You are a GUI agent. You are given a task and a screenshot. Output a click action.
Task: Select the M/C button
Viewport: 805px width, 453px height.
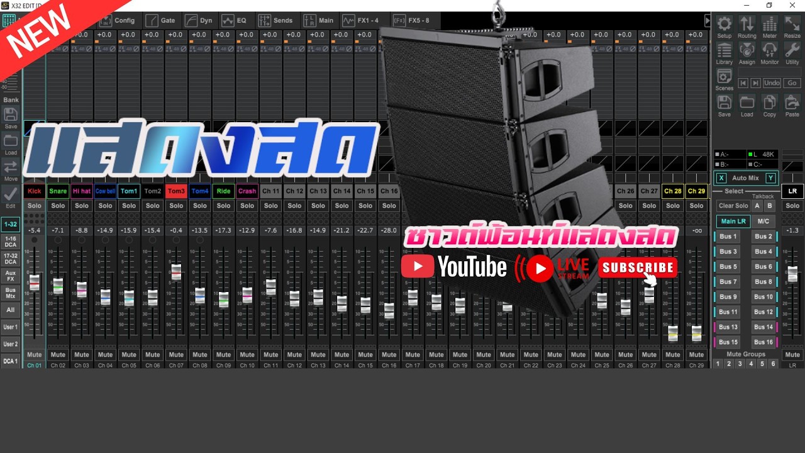pyautogui.click(x=763, y=221)
